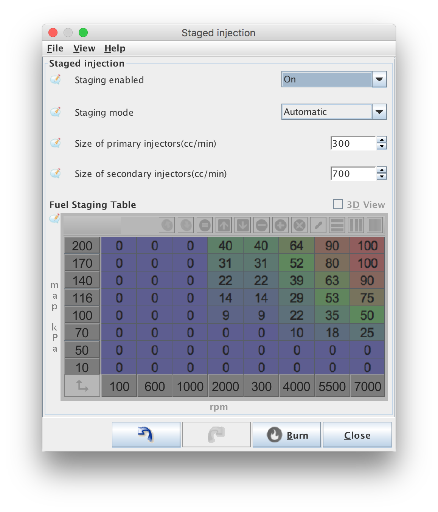438x512 pixels.
Task: Focus the secondary injectors field showing 700
Action: [x=353, y=174]
